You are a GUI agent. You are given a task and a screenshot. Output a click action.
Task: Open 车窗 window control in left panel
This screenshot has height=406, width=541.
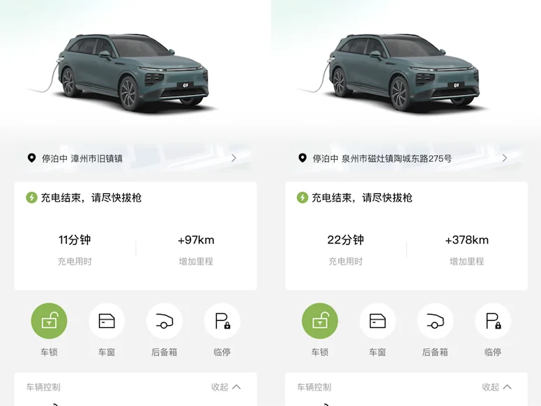(x=107, y=321)
